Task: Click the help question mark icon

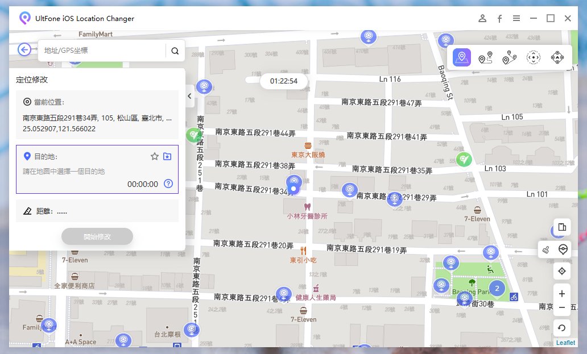Action: tap(168, 184)
